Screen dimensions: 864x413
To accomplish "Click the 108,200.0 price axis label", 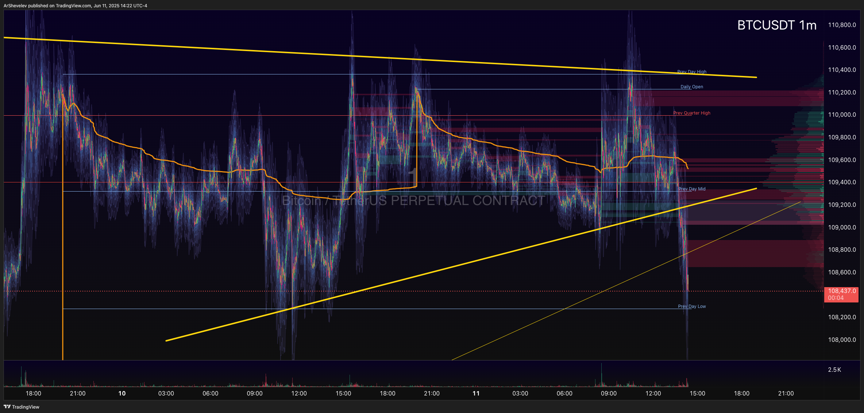I will (842, 317).
